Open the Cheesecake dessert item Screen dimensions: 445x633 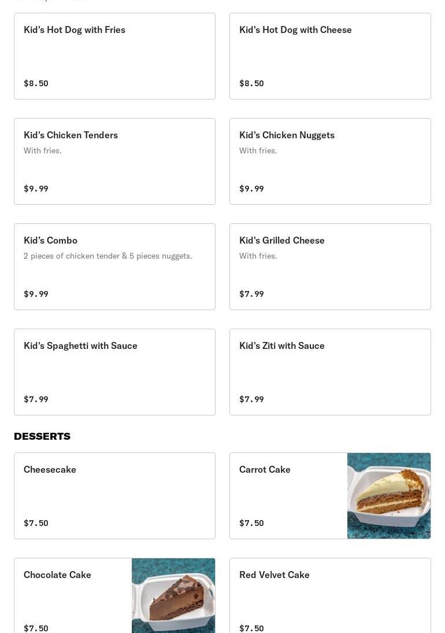pos(114,496)
